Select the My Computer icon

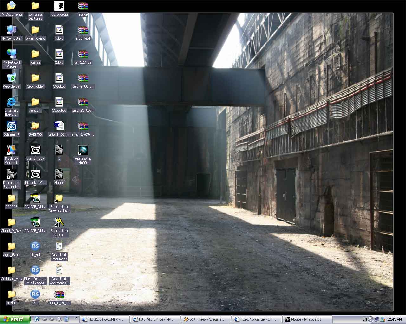pyautogui.click(x=11, y=30)
